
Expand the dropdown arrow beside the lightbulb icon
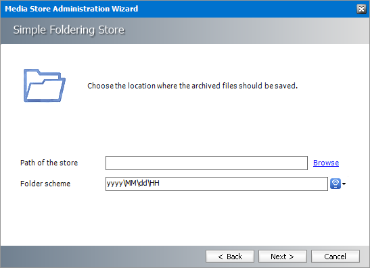[344, 184]
